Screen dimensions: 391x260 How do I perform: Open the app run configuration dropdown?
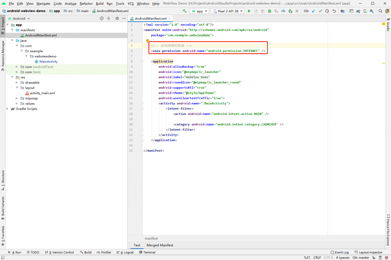199,11
